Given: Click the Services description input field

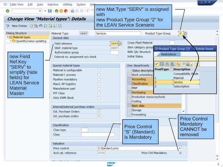Looking at the screenshot, I should pos(118,33).
